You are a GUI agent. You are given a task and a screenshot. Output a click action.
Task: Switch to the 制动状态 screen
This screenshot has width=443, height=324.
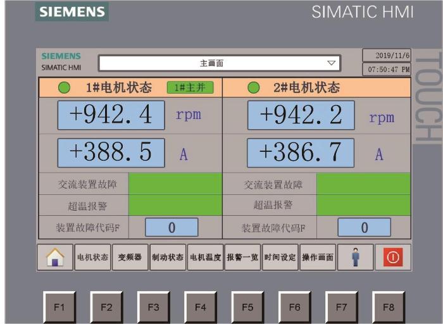168,258
